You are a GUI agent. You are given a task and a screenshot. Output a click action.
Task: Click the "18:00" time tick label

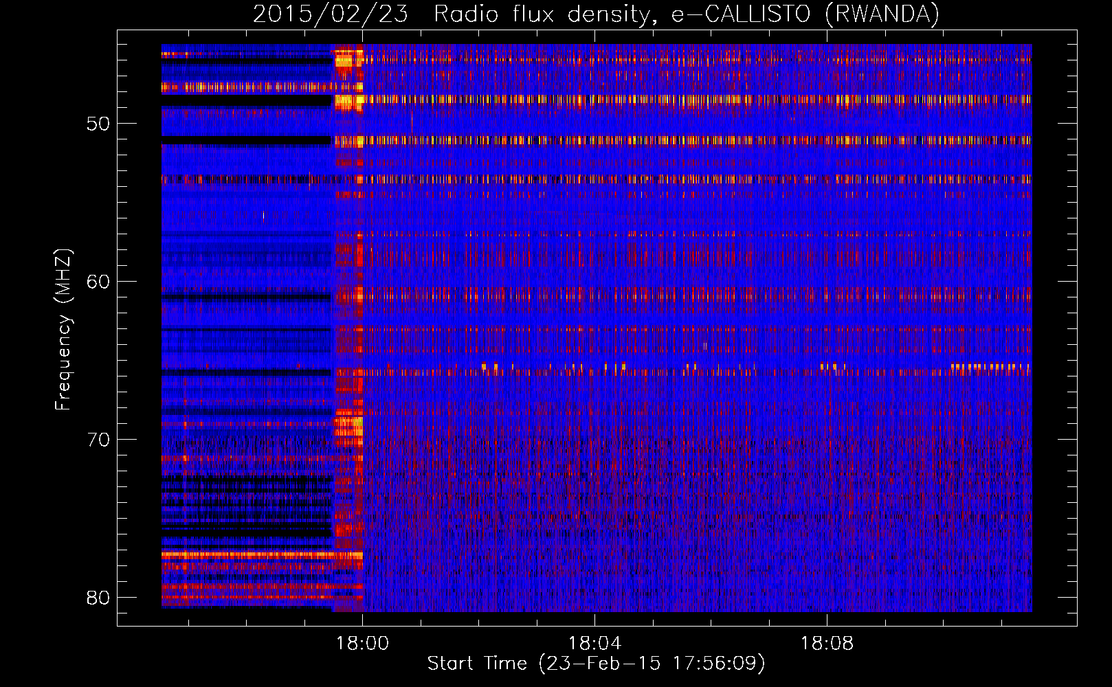362,644
